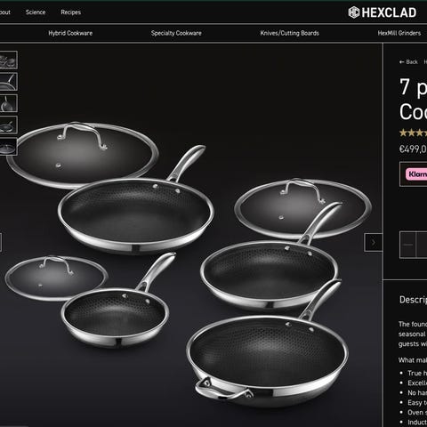The image size is (427, 427).
Task: Click the HexClad logo
Action: pos(383,12)
